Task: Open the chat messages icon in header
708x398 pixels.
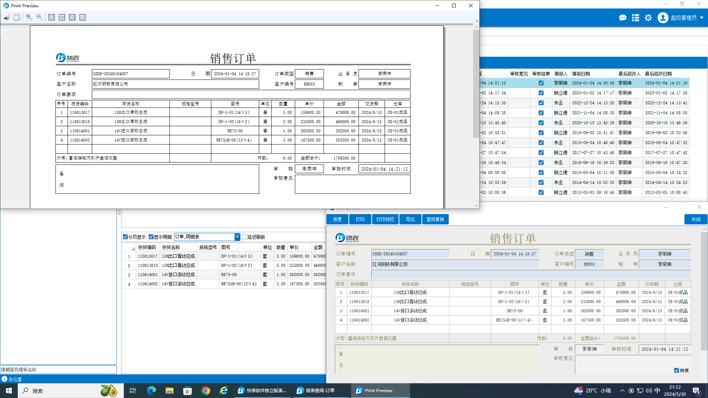Action: [623, 18]
